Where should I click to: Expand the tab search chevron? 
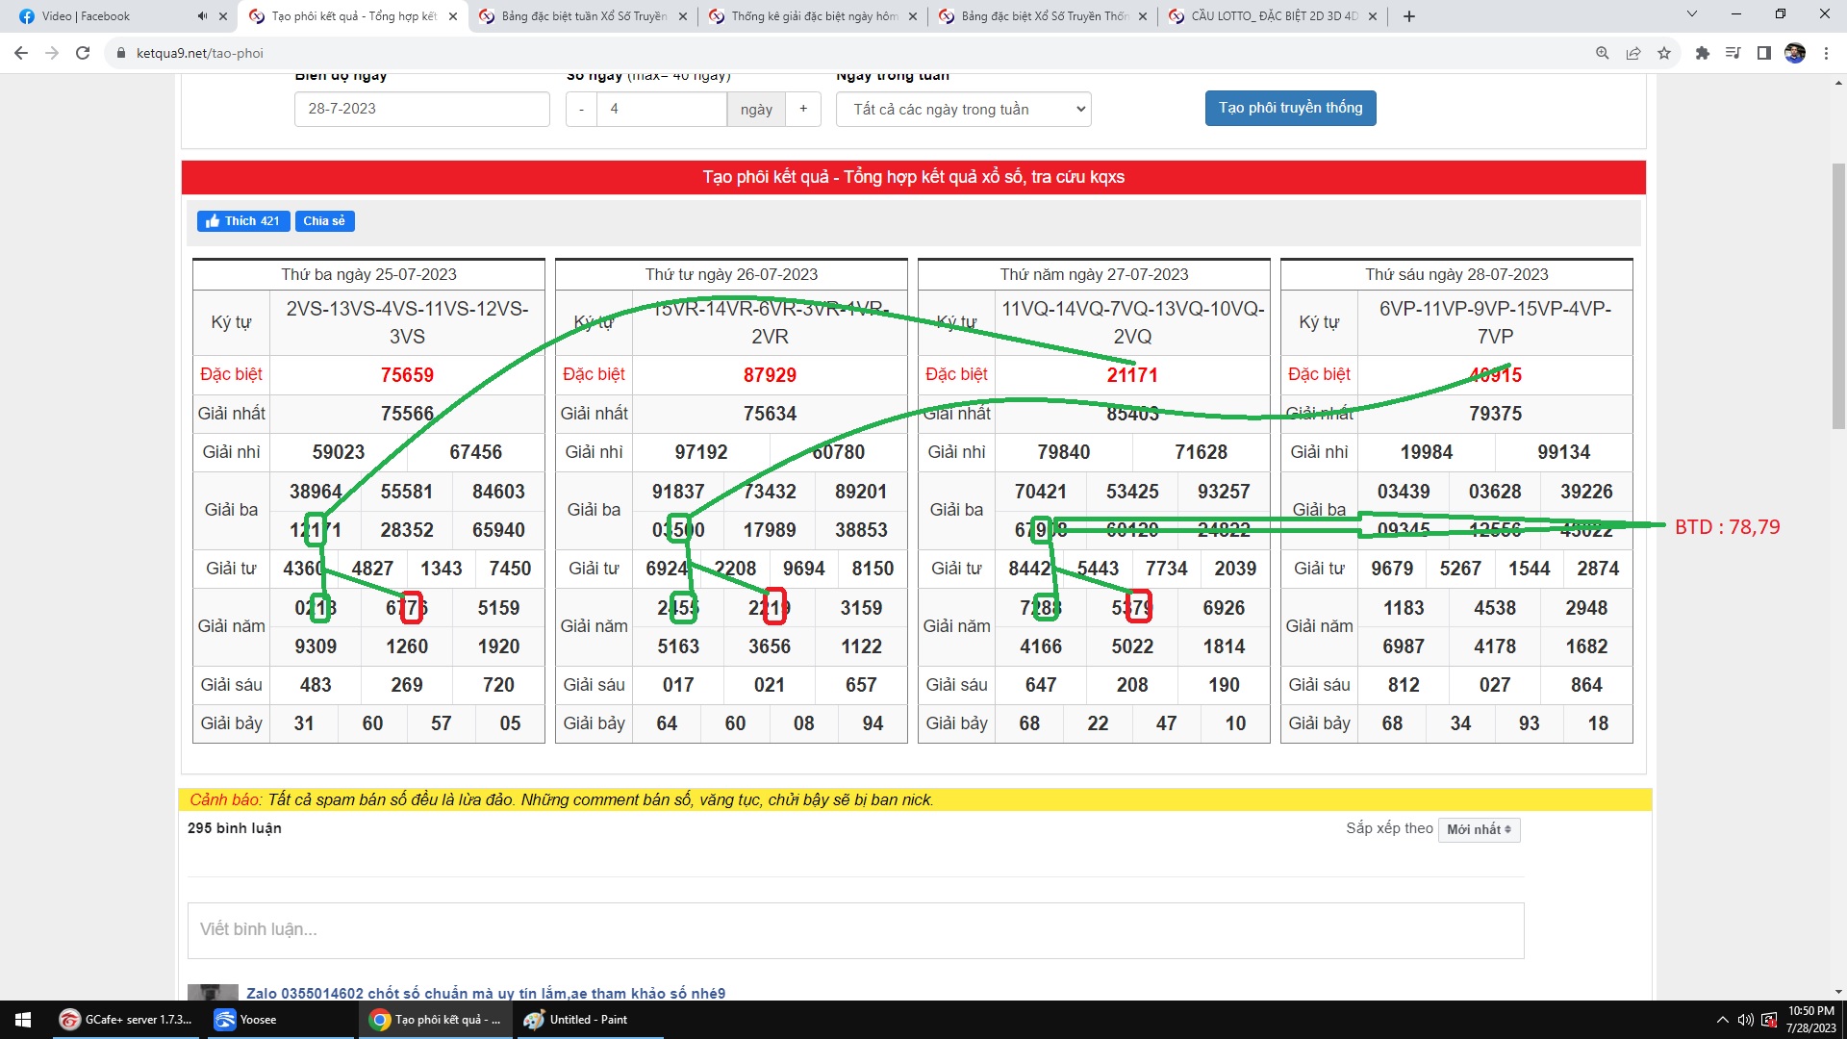(x=1691, y=15)
